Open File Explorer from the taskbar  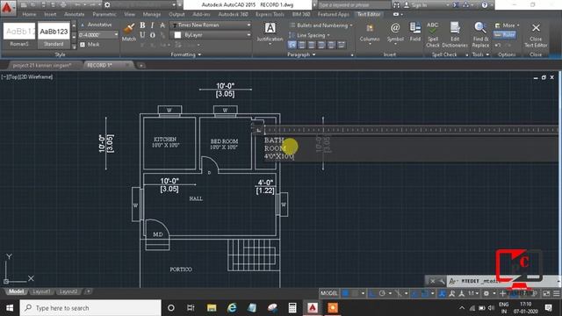click(x=212, y=308)
